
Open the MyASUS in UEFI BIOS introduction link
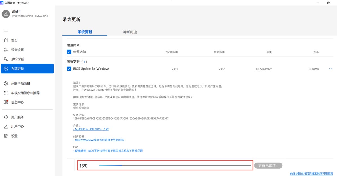coord(91,129)
